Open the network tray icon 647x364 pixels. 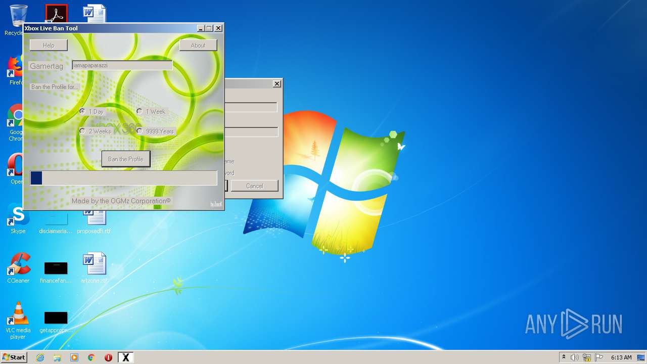(587, 357)
